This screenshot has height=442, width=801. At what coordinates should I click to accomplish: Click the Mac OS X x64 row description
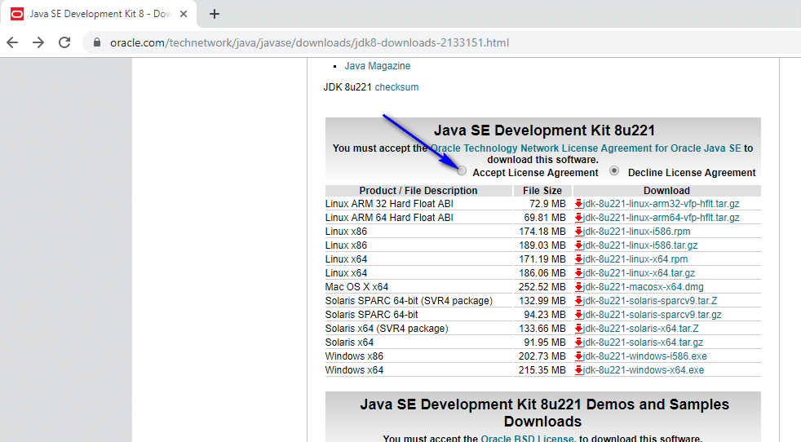[356, 287]
